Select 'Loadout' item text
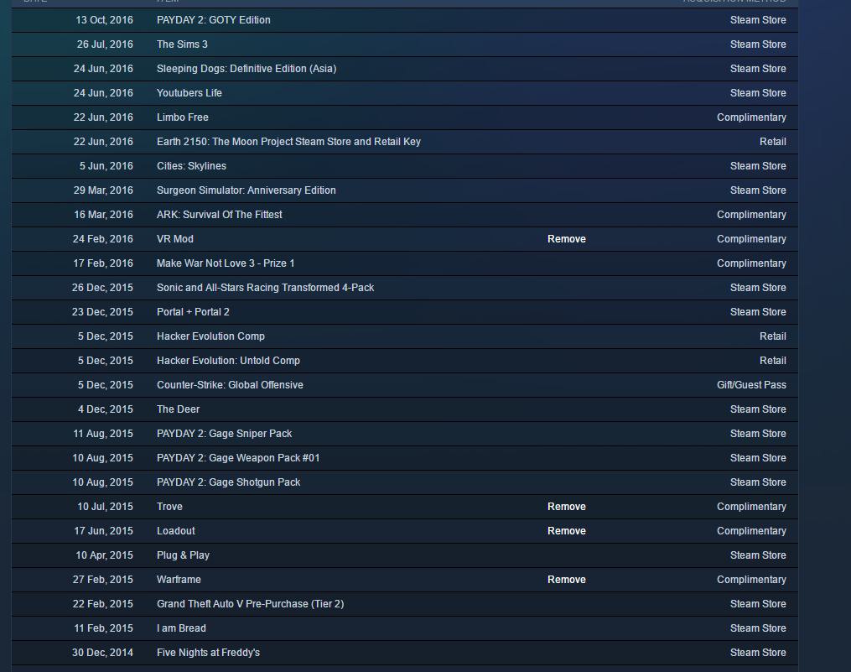This screenshot has height=672, width=851. pos(175,531)
